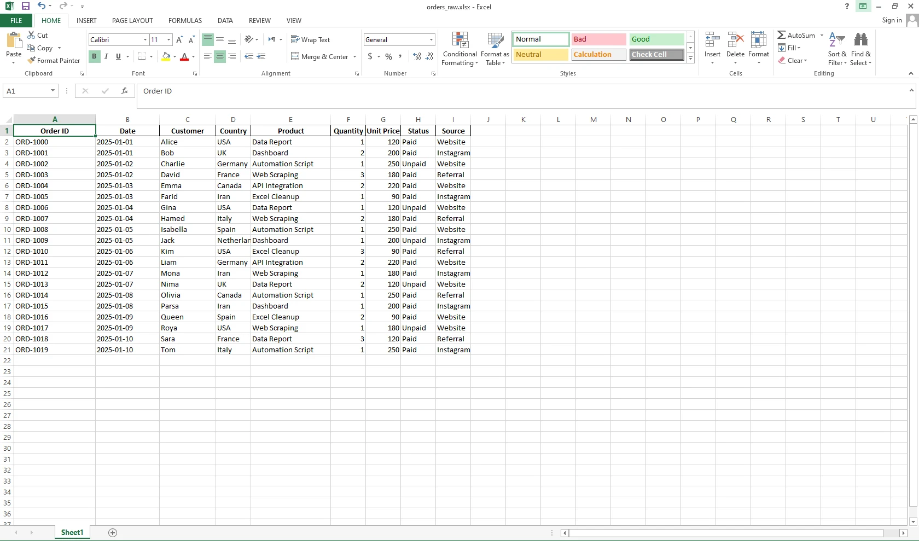The image size is (919, 541).
Task: Toggle Wrap Text on selected cell
Action: [x=310, y=40]
